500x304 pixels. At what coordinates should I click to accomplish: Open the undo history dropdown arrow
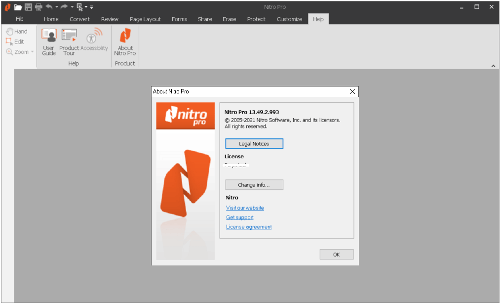point(57,7)
